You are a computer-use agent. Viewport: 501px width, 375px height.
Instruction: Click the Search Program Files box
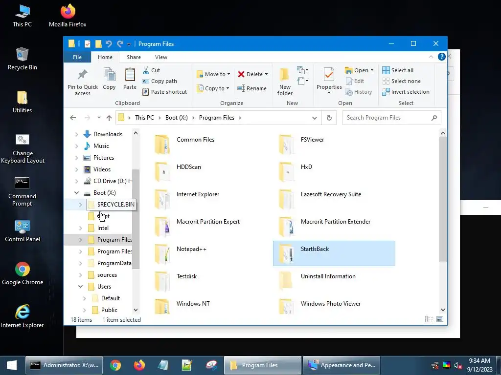[391, 118]
